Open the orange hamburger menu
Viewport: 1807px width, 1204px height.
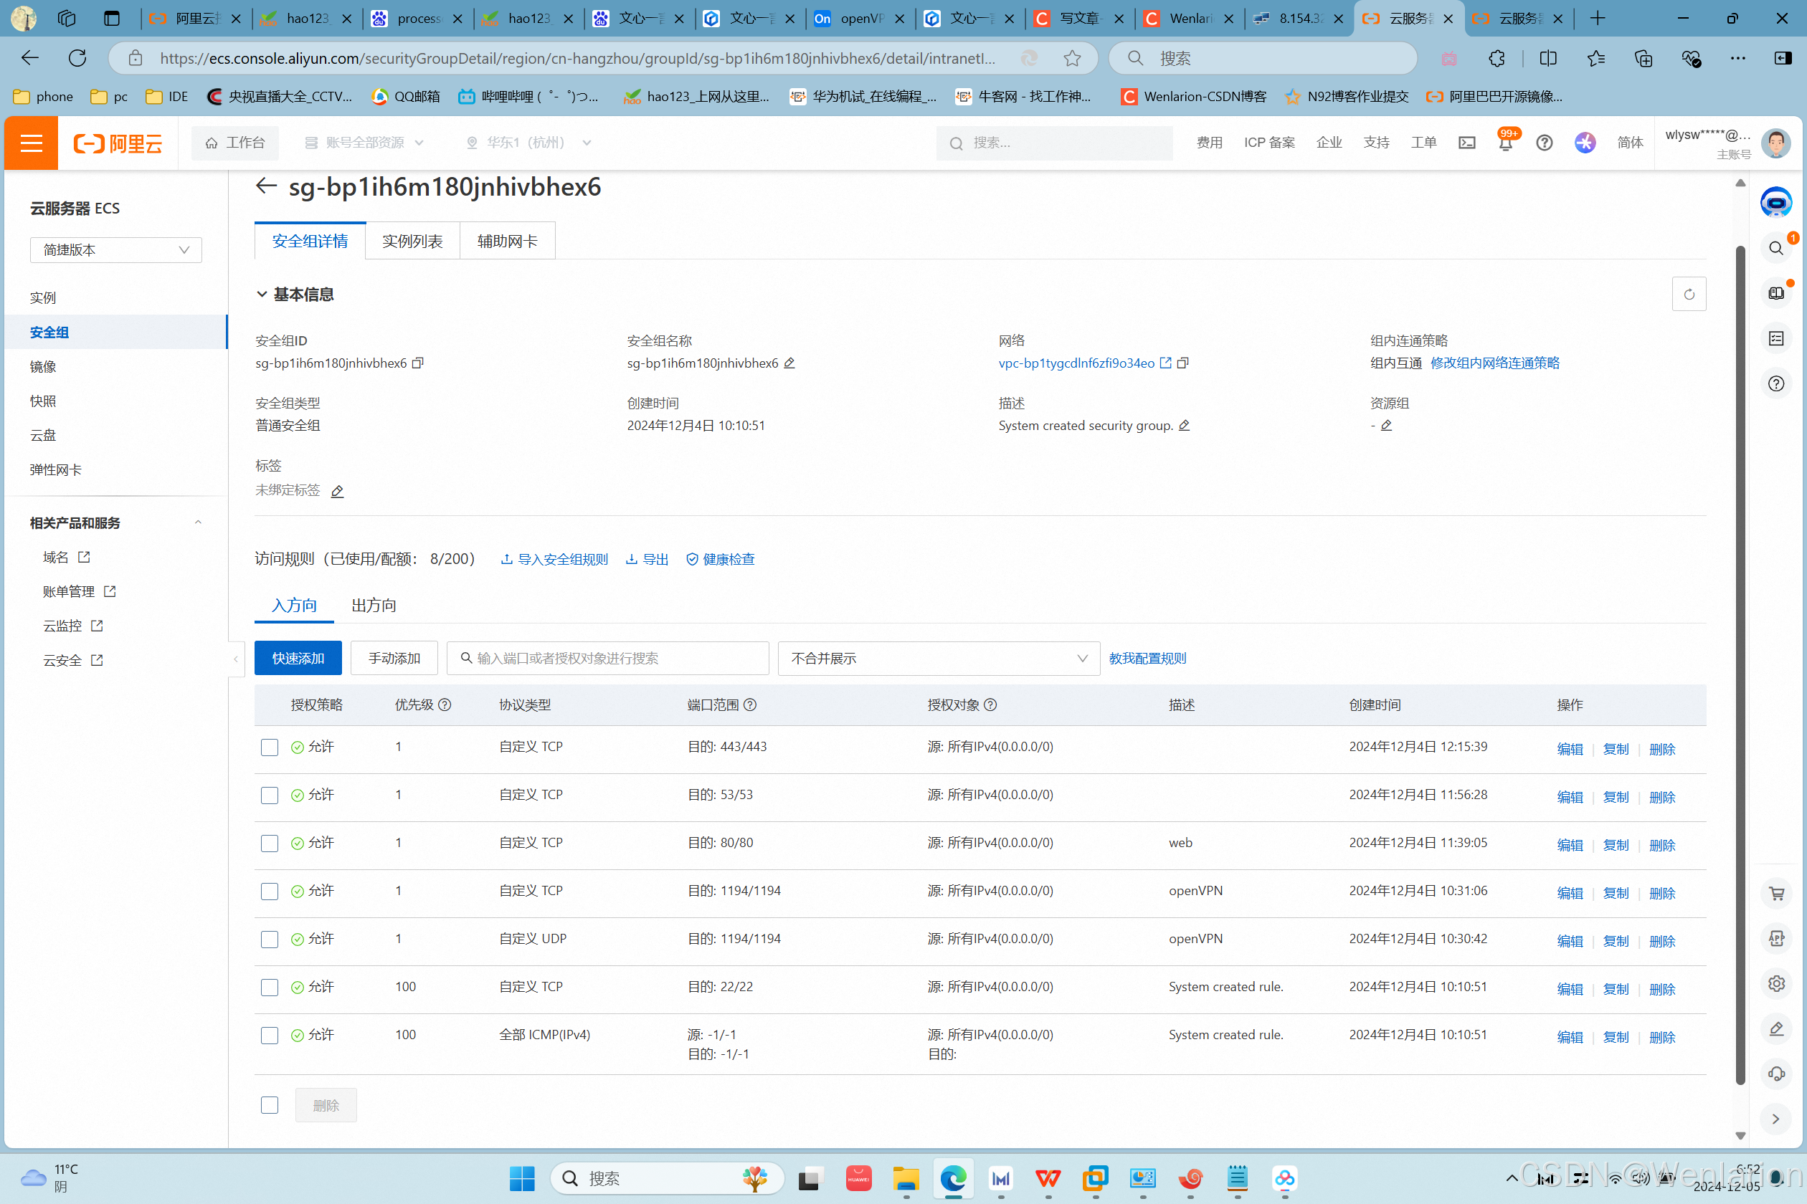tap(32, 143)
